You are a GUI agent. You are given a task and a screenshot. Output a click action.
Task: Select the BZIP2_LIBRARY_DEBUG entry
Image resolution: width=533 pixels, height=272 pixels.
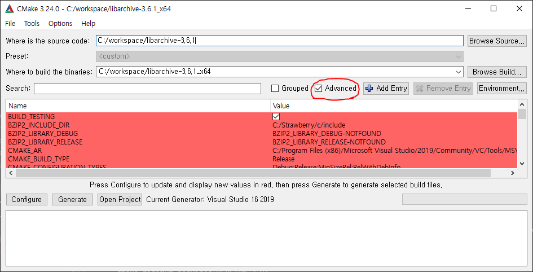tap(43, 133)
